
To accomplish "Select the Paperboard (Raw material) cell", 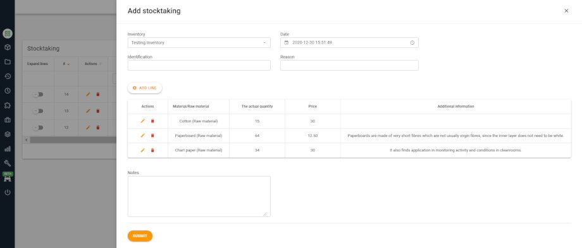I will pos(199,136).
